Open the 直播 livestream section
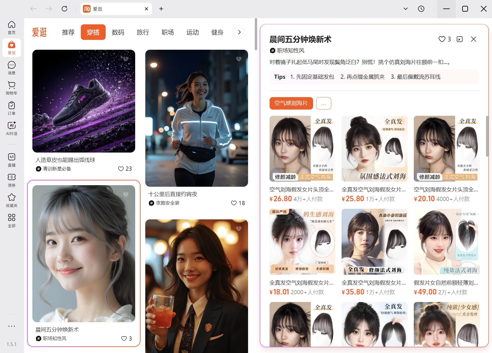 point(11,160)
